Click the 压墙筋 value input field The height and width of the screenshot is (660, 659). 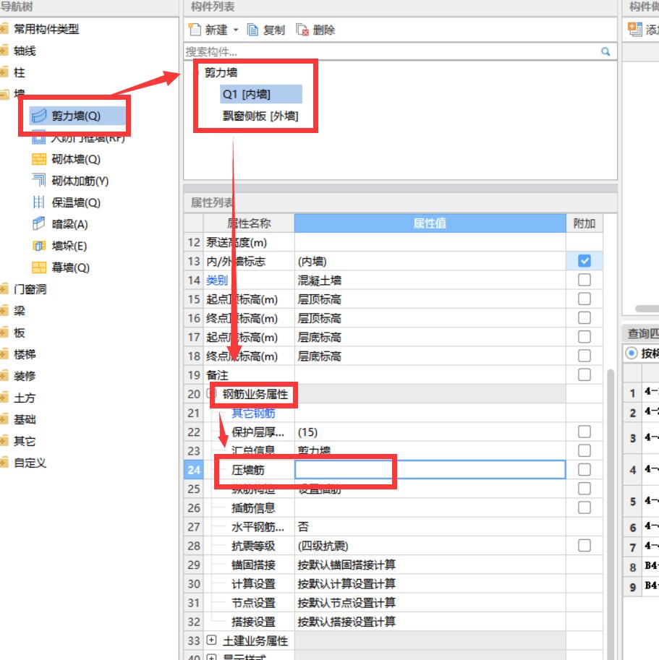430,469
